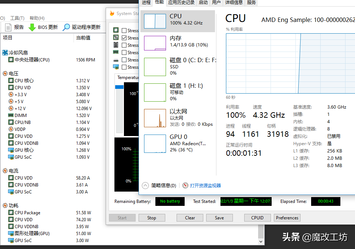Switch to the 应用历史记录 tab
Screen dimensions: 355x249
pos(181,3)
